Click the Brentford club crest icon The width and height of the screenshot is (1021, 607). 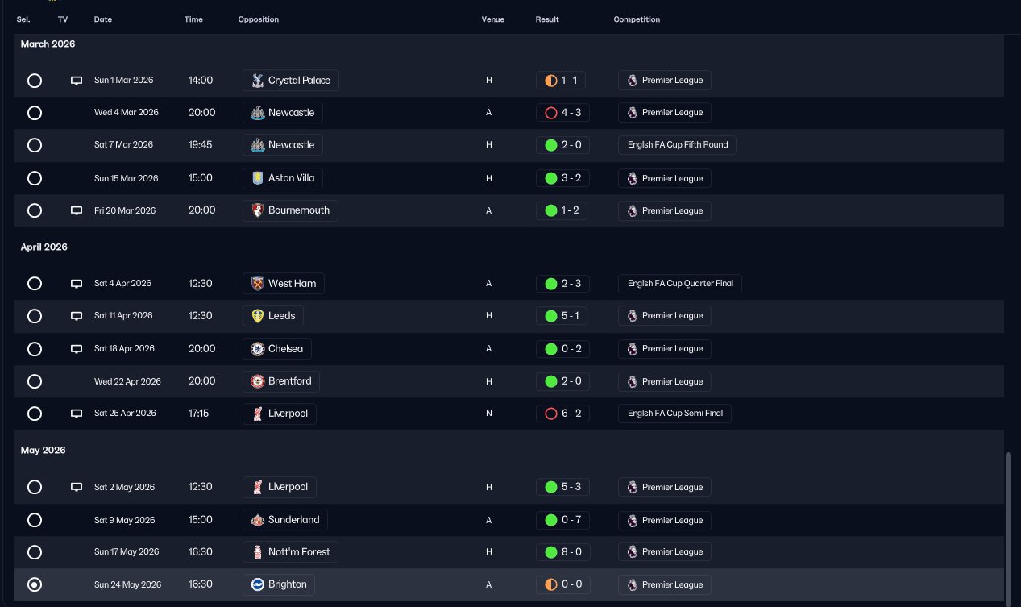click(257, 381)
